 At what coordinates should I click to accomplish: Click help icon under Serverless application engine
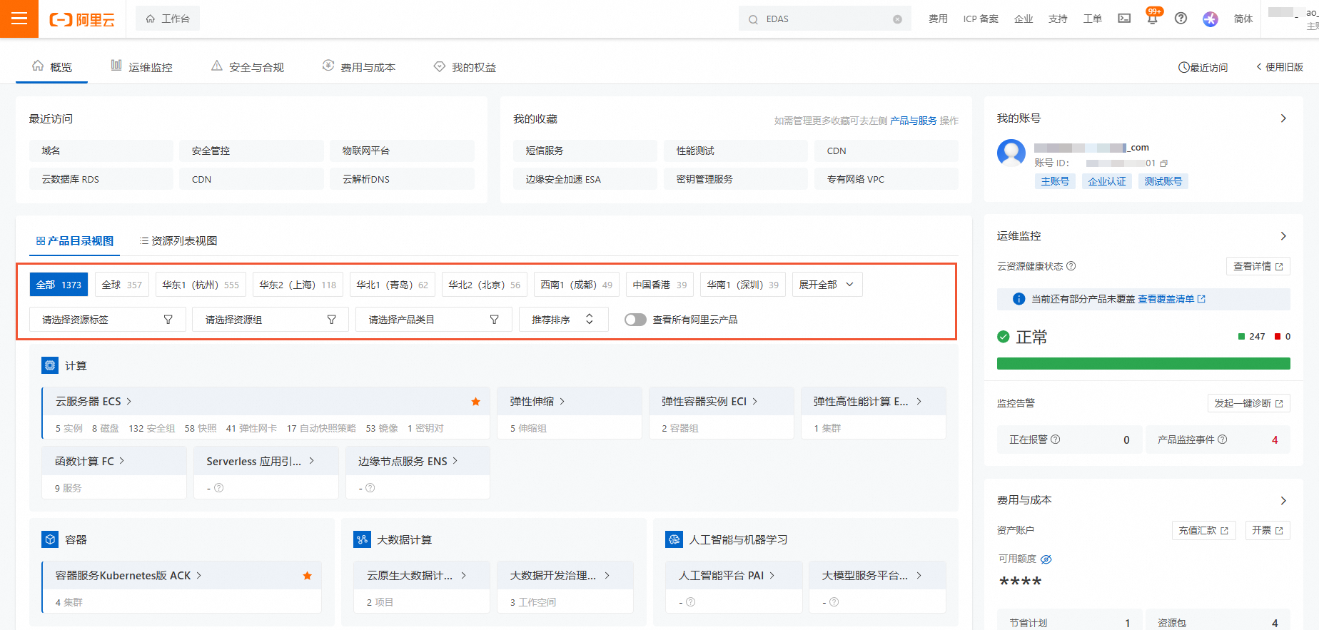pos(219,488)
